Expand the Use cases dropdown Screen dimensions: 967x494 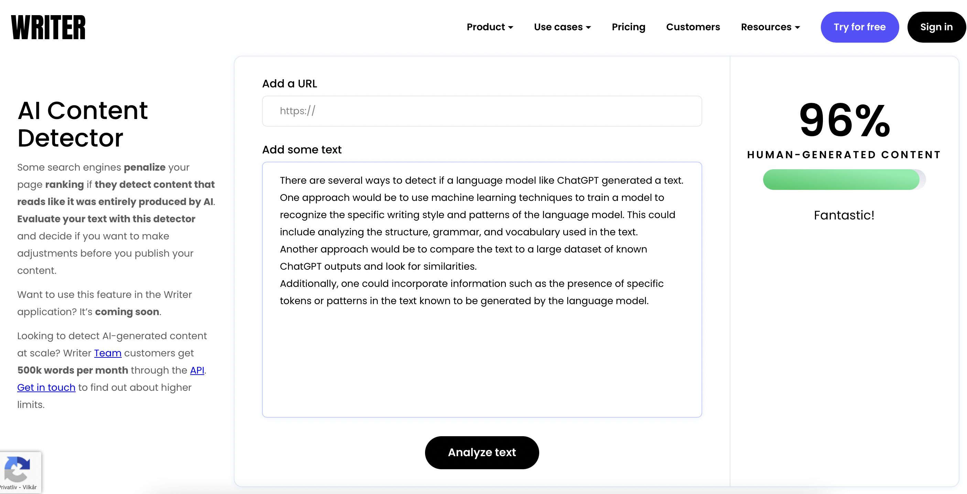tap(562, 27)
